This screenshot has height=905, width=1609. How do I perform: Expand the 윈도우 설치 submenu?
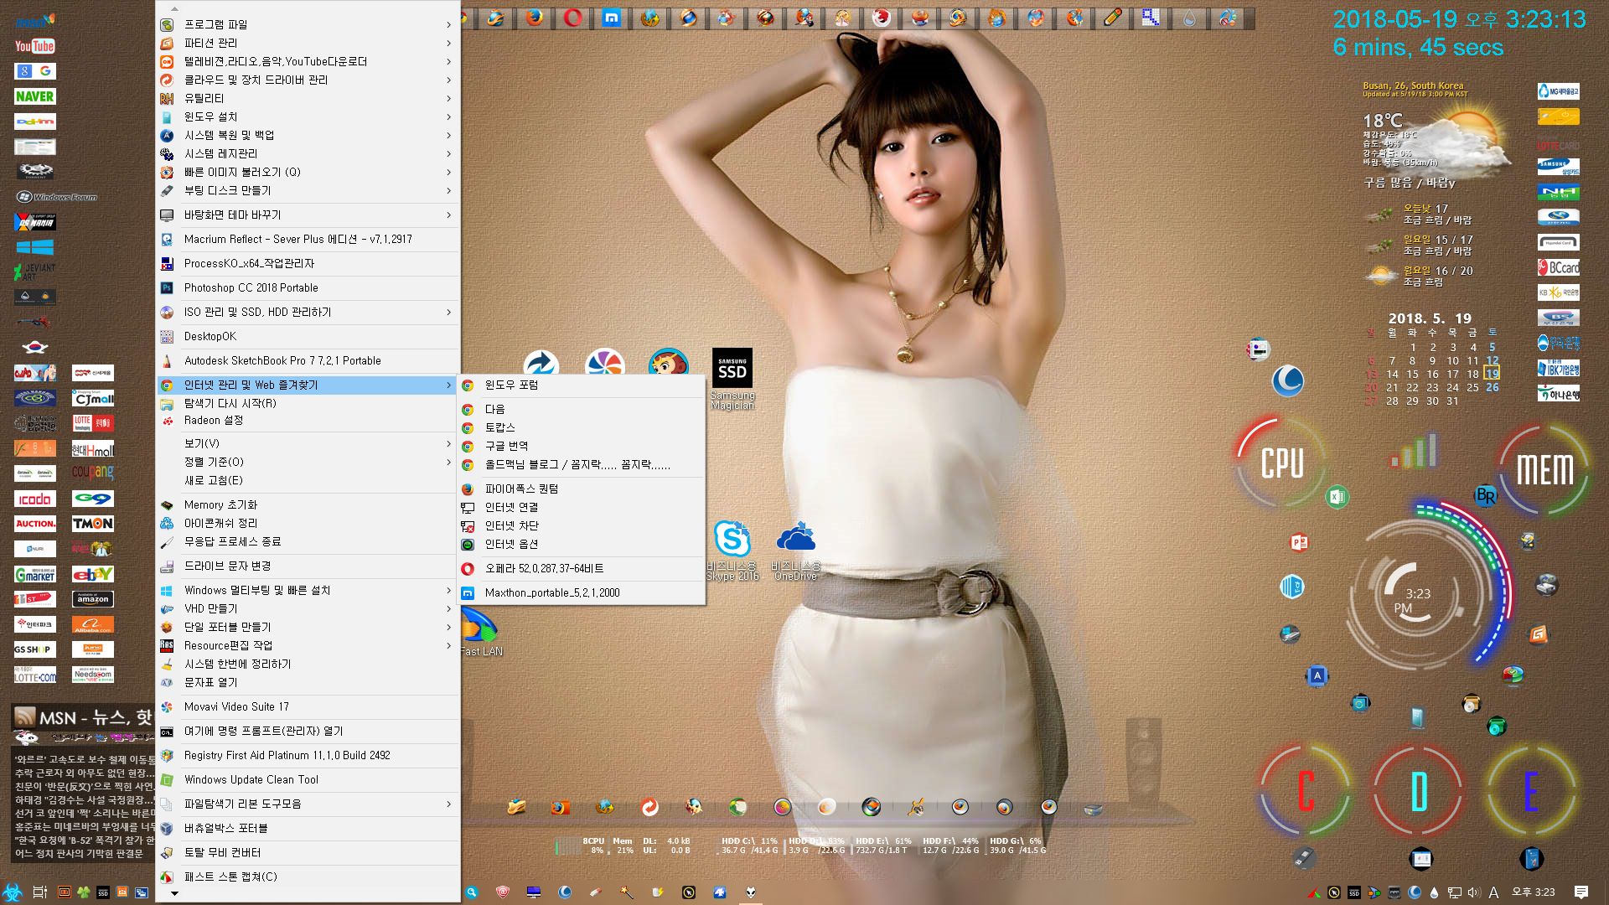[x=308, y=116]
